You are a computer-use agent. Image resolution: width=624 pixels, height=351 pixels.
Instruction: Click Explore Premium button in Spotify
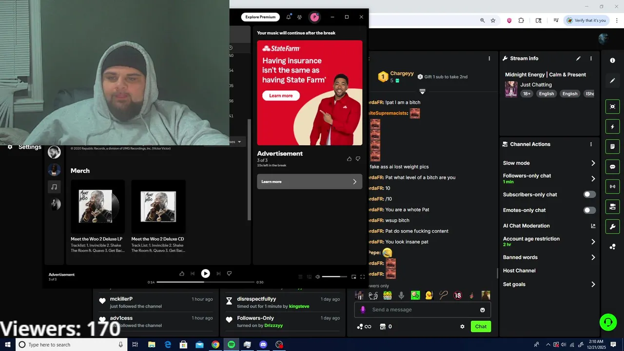[260, 17]
